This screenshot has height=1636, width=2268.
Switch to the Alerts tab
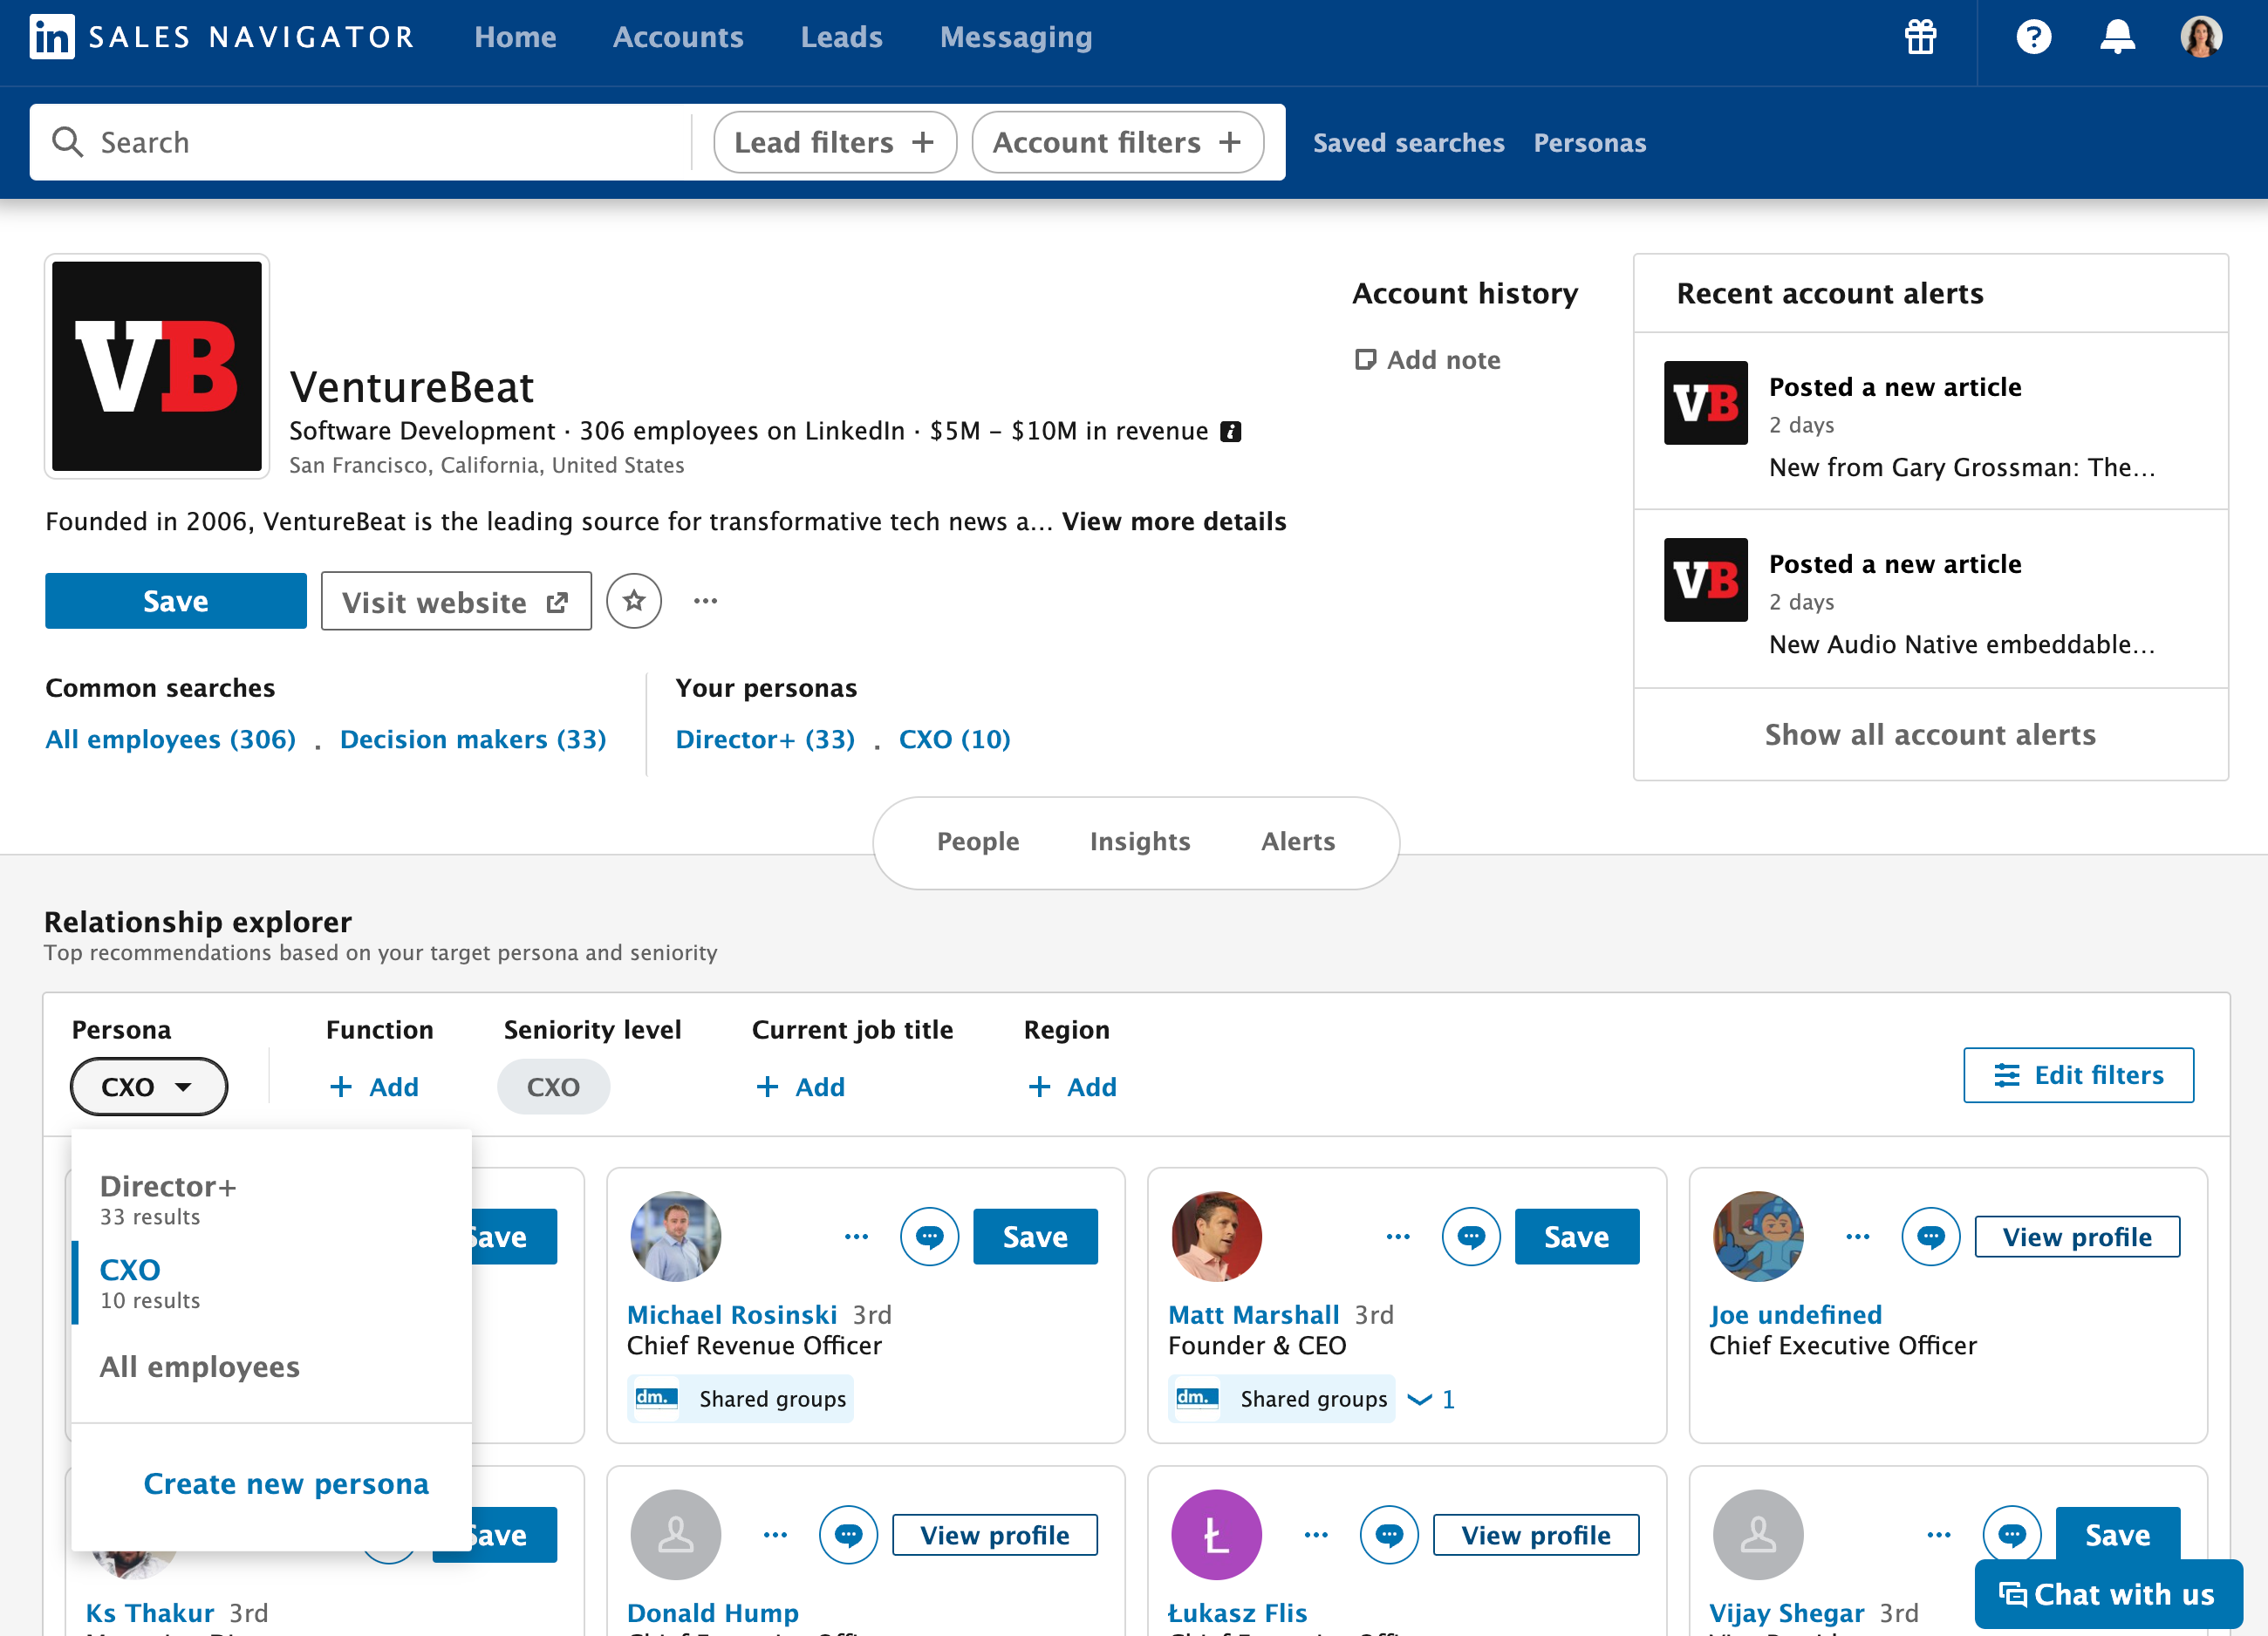1298,842
